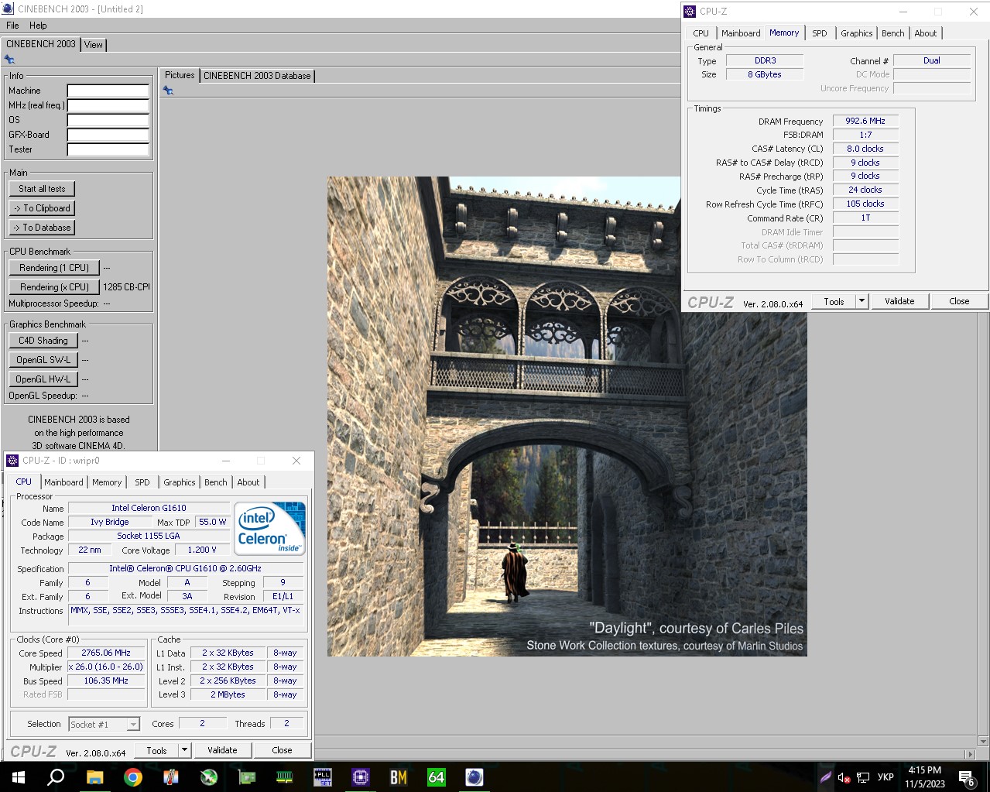Viewport: 990px width, 792px height.
Task: Switch language via the УКР indicator
Action: [886, 777]
